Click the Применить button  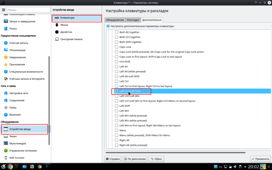(x=260, y=159)
